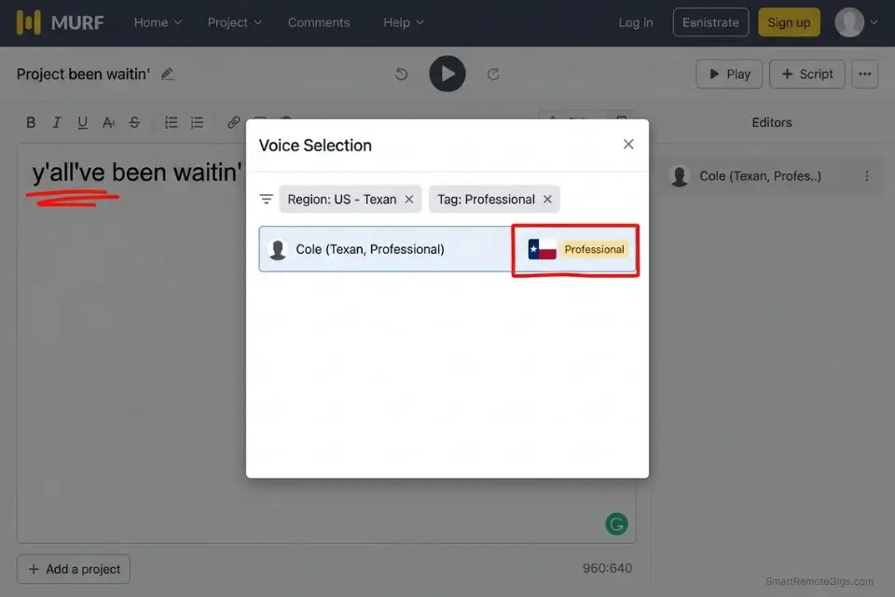Screen dimensions: 895x597
Task: Insert a numbered list
Action: [x=197, y=122]
